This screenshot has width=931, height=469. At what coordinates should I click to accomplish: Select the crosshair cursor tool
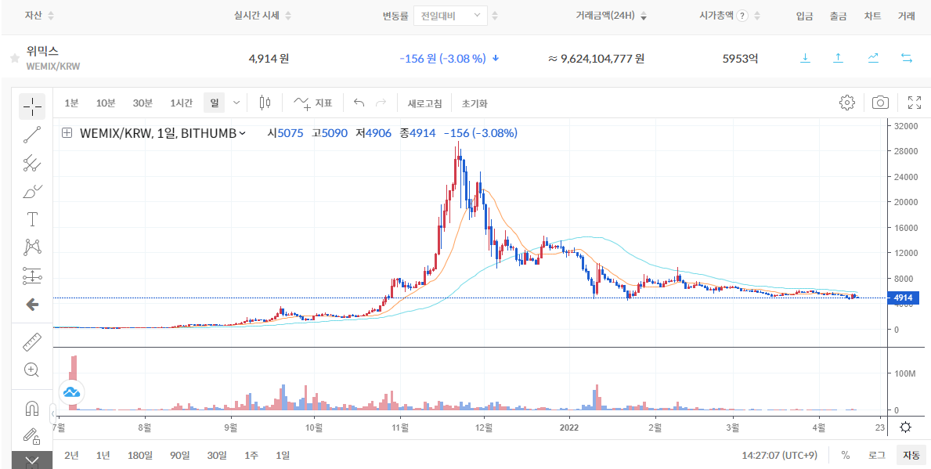coord(31,105)
